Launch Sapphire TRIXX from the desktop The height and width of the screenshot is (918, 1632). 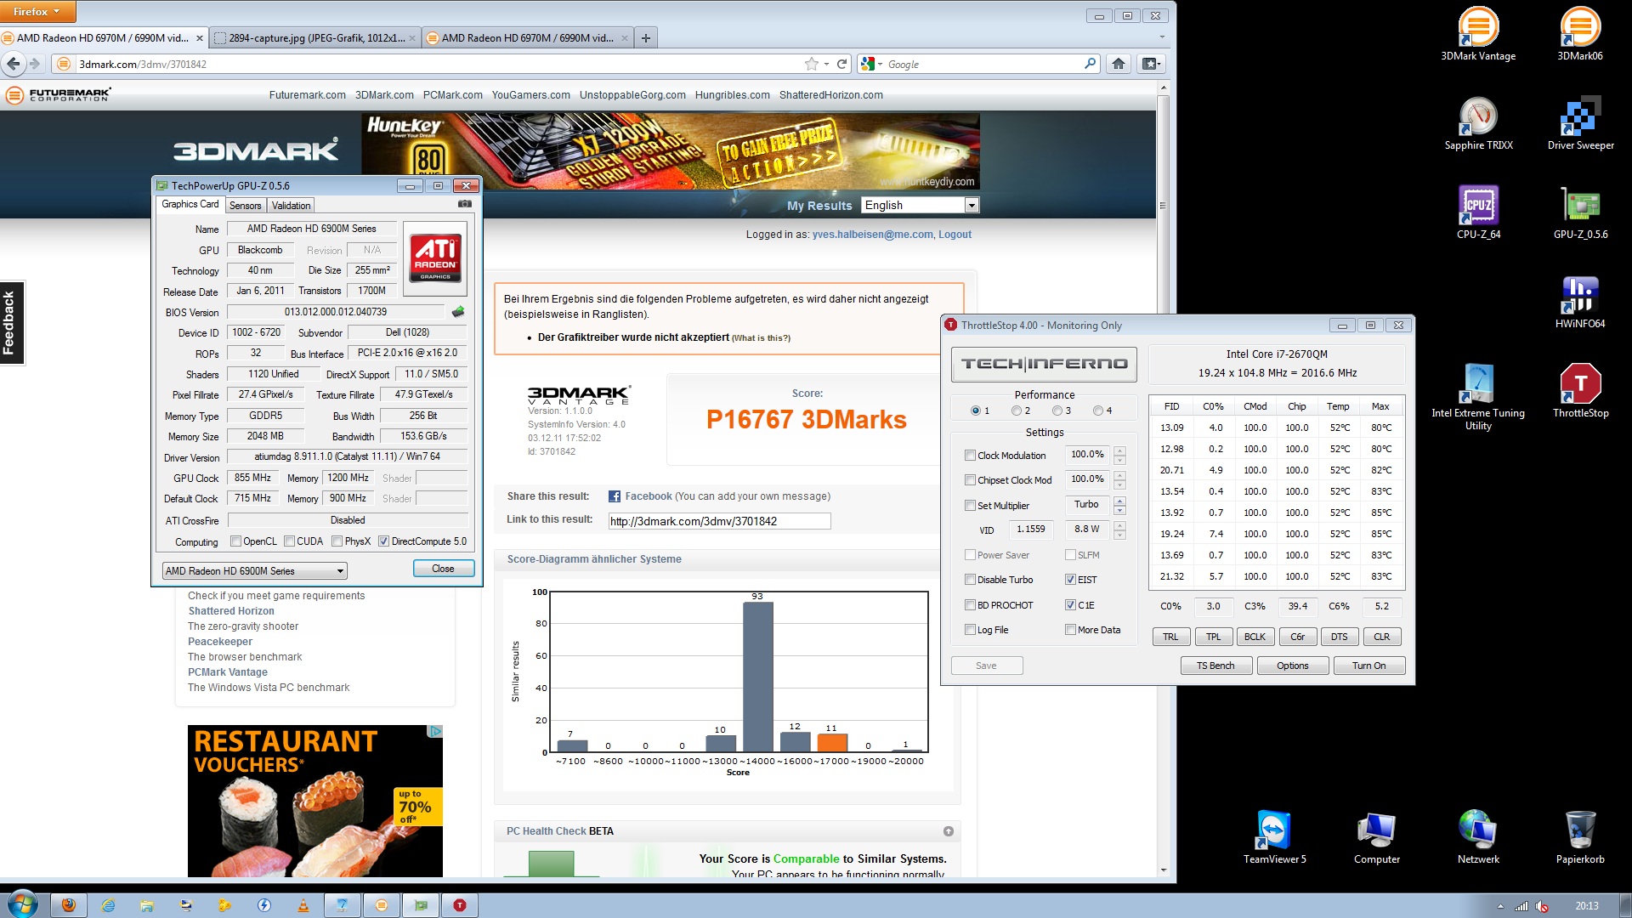1478,123
